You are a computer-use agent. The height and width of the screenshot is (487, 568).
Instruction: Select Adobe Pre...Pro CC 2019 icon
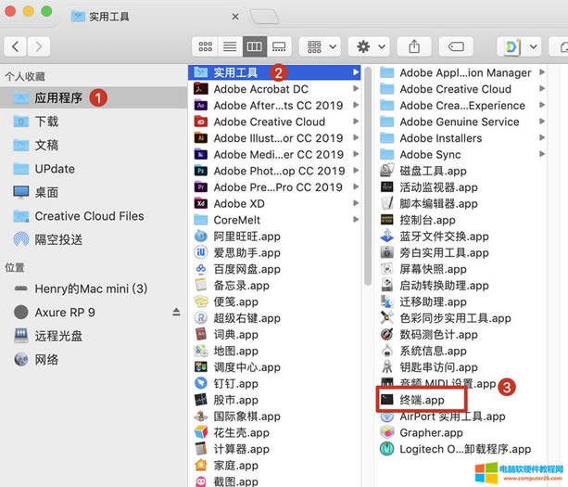201,187
